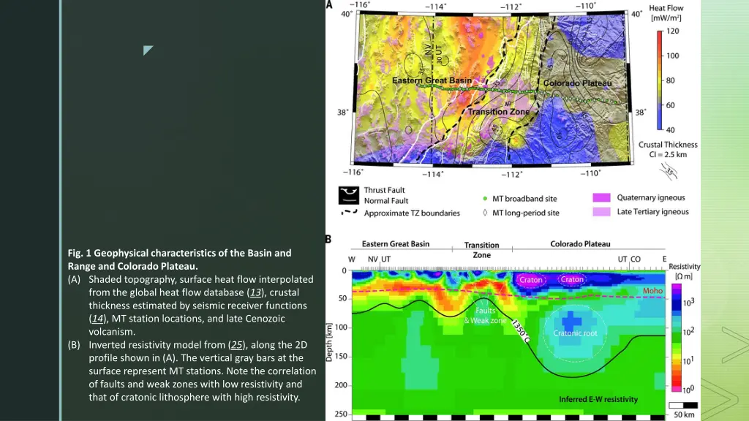This screenshot has height=421, width=749.
Task: Click the 'Resistivity [Ω m]' legend title
Action: (x=685, y=271)
